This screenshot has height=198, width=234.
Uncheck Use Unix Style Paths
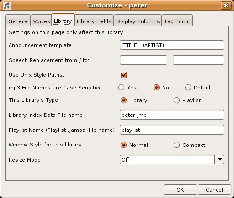(124, 75)
